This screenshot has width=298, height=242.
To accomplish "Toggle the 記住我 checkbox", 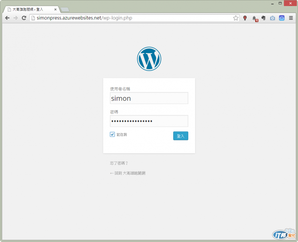I will (x=112, y=134).
